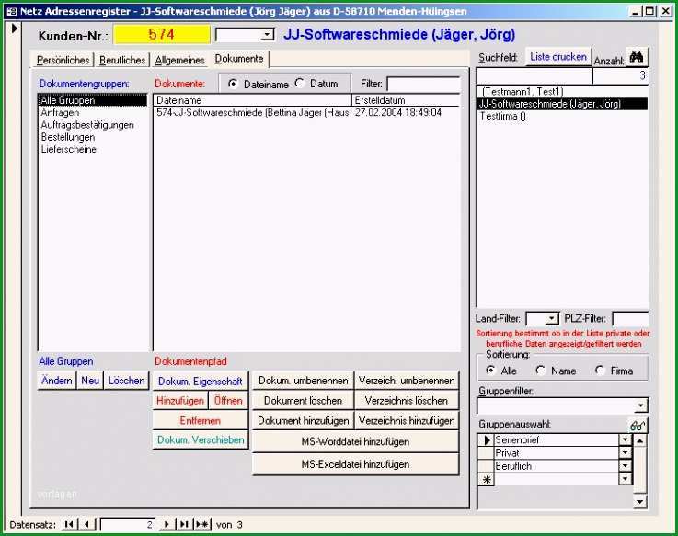This screenshot has height=536, width=678.
Task: Open the Gruppenfilter combo box
Action: click(x=640, y=405)
